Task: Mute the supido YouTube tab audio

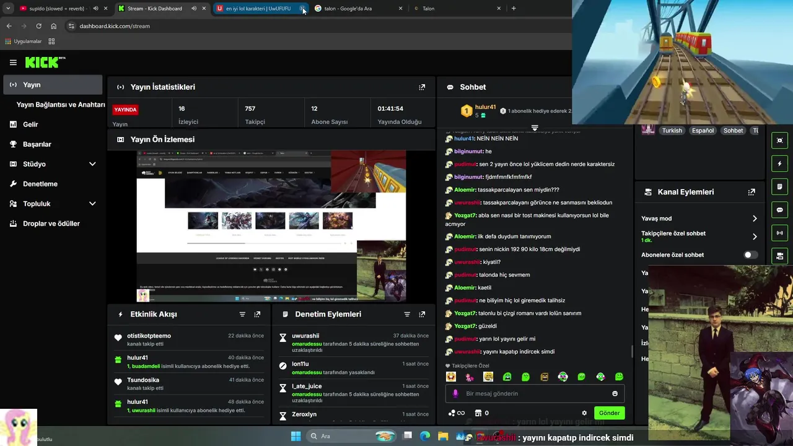Action: click(95, 9)
